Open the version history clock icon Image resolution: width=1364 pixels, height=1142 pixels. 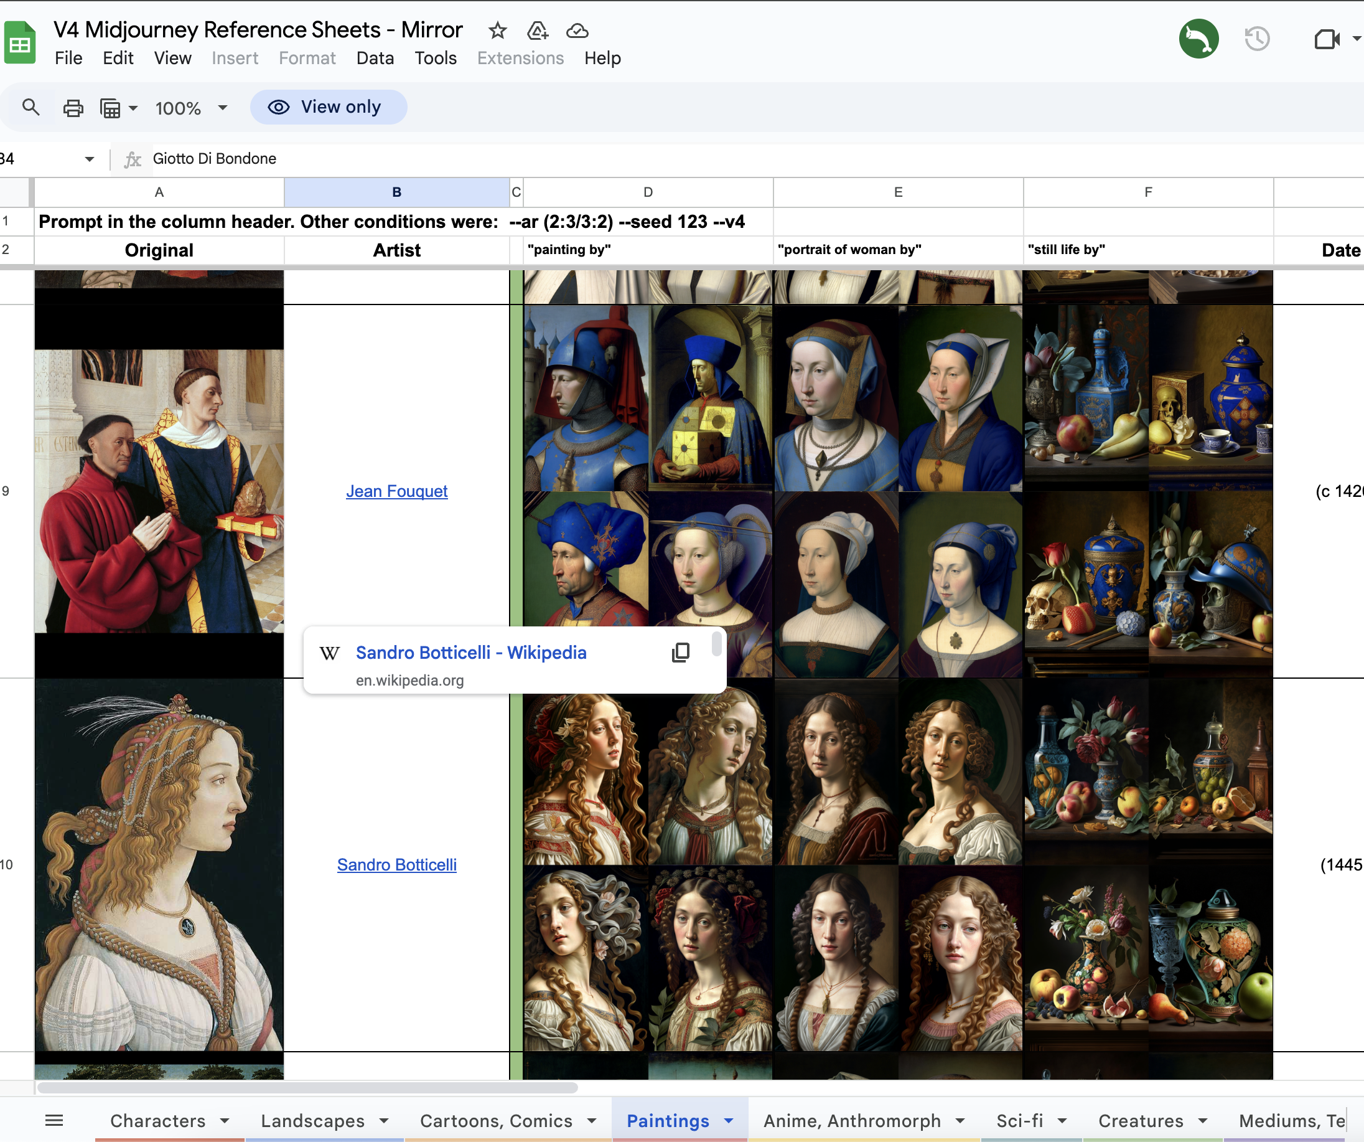pos(1257,39)
